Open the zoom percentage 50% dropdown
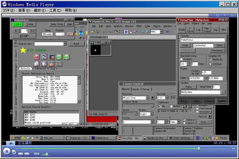This screenshot has height=159, width=239. pyautogui.click(x=162, y=32)
